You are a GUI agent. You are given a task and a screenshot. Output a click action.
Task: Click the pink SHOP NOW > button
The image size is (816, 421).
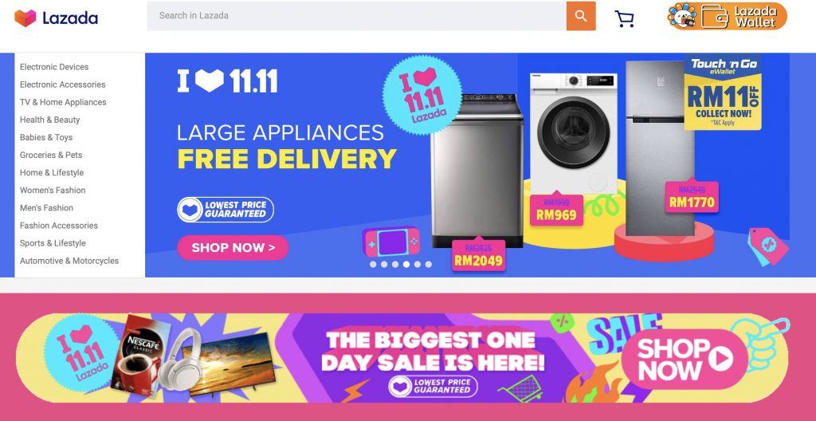point(233,247)
